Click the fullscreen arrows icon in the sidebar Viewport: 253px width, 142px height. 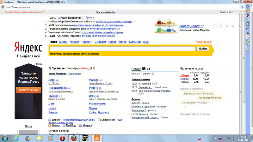[248, 45]
